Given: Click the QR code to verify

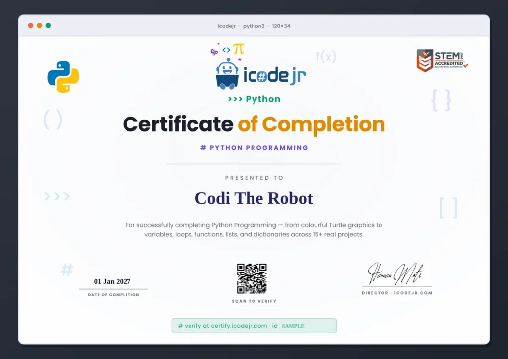Looking at the screenshot, I should [252, 278].
